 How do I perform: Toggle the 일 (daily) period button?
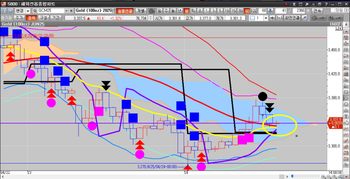point(159,11)
